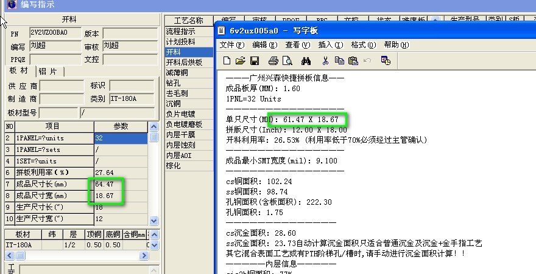Click the Copy icon in WordPad toolbar
The image size is (536, 274).
(x=339, y=61)
